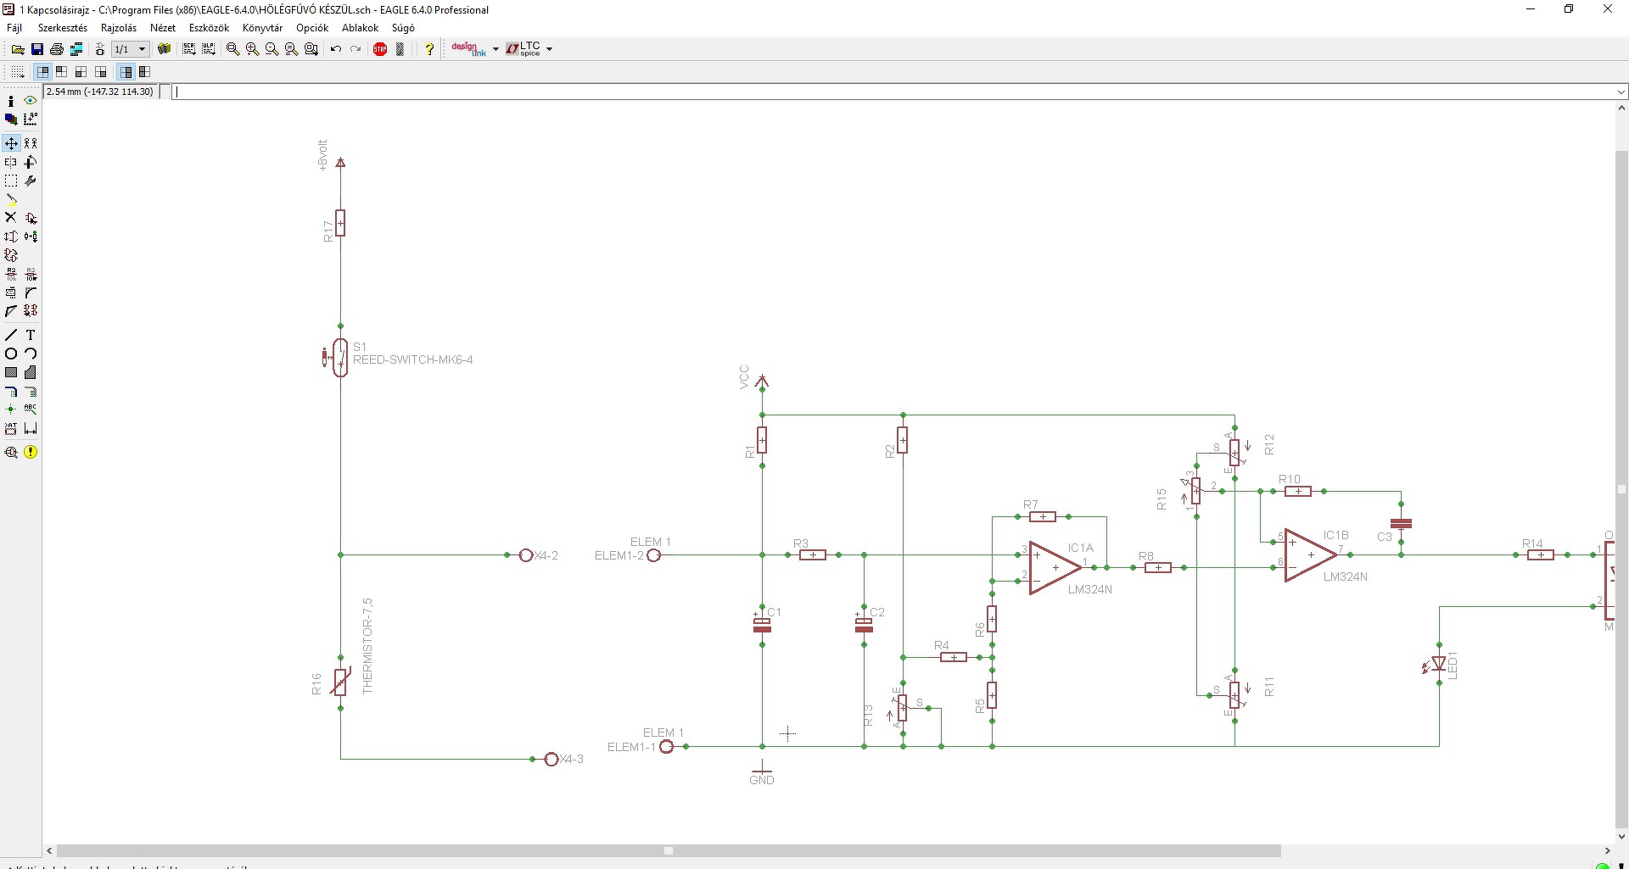This screenshot has height=869, width=1629.
Task: Select the Mark tool
Action: 31,120
